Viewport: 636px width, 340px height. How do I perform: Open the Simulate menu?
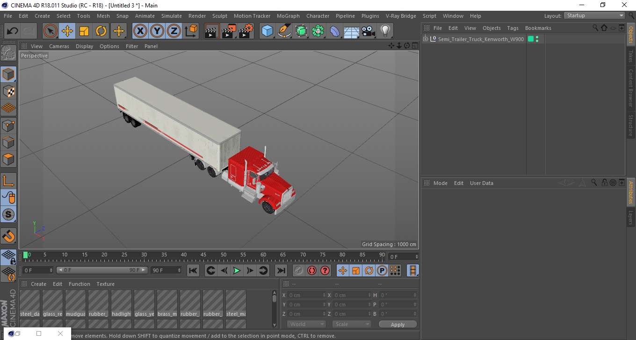pos(172,16)
